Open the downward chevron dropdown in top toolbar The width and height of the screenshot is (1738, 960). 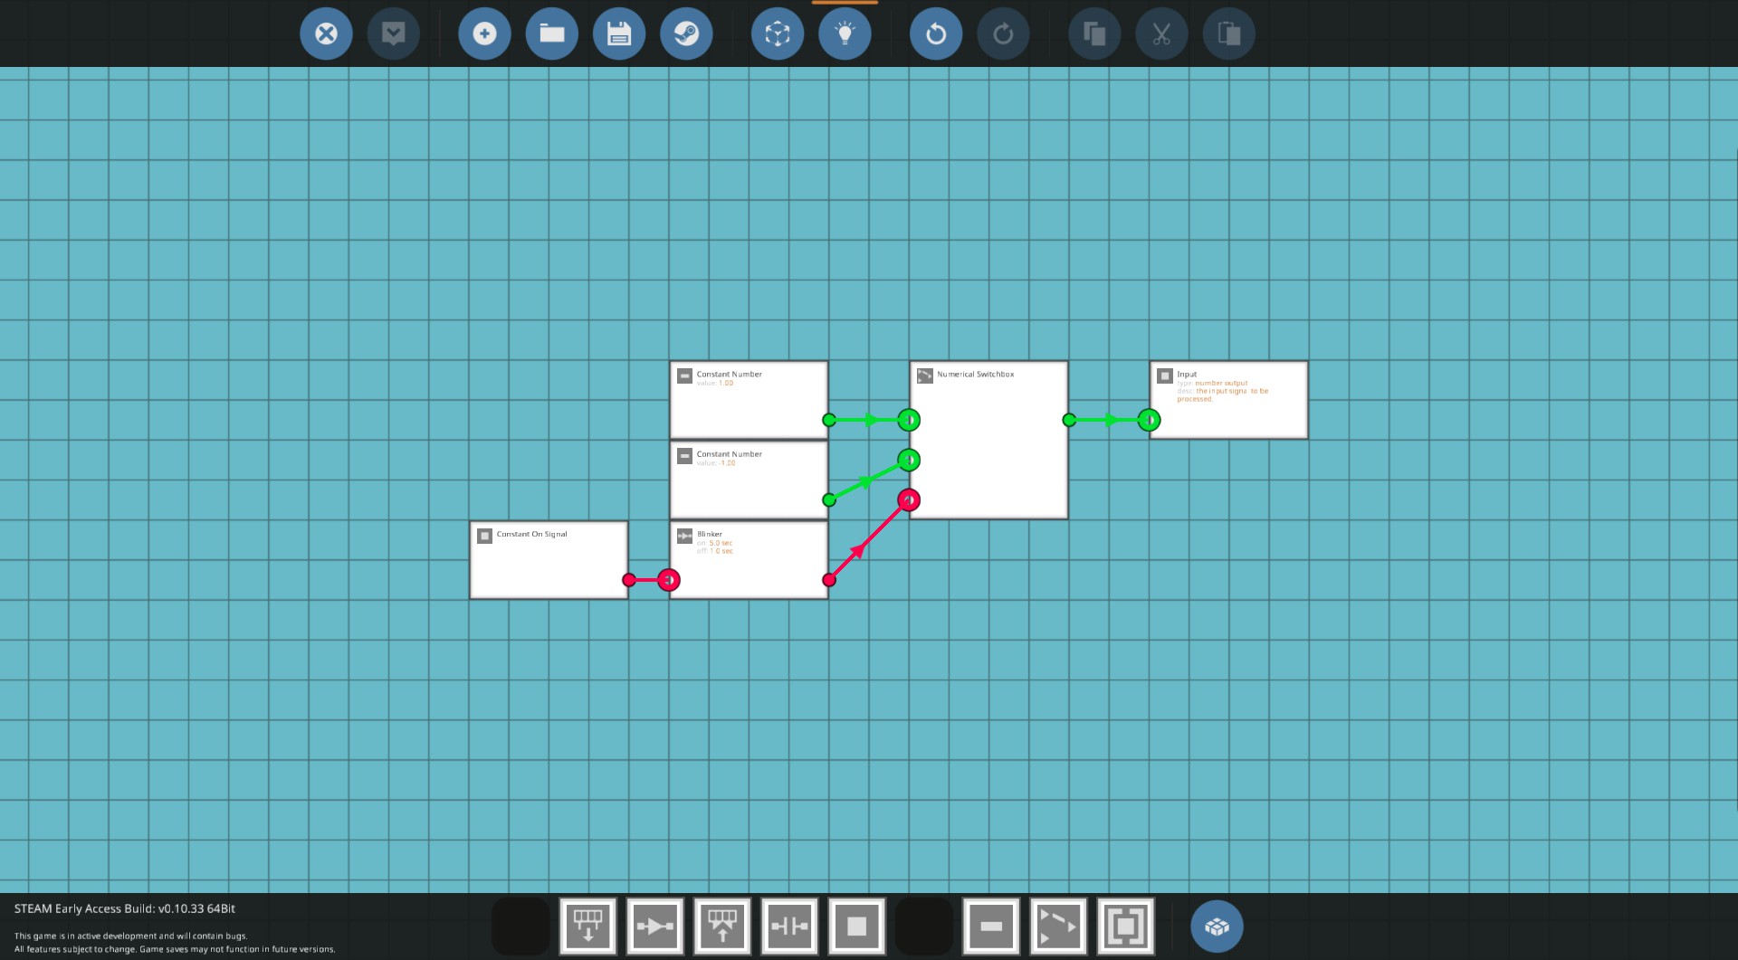pyautogui.click(x=393, y=34)
